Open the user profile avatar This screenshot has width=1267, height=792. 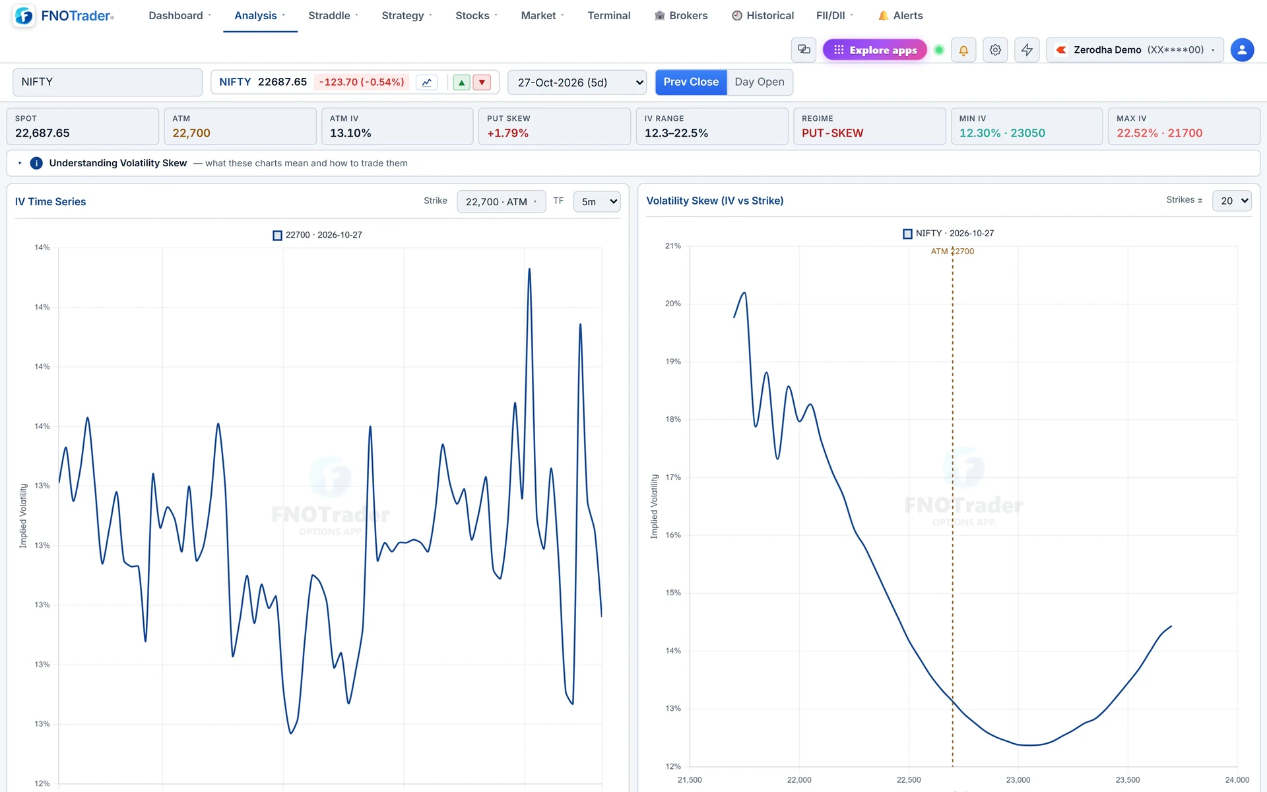[x=1242, y=49]
